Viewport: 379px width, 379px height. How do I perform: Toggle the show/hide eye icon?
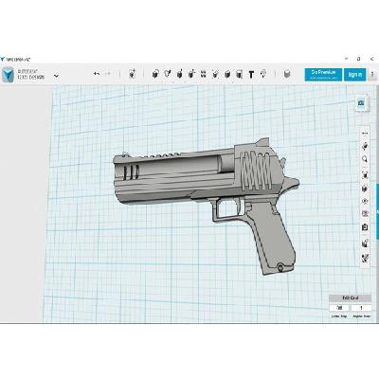click(x=365, y=201)
